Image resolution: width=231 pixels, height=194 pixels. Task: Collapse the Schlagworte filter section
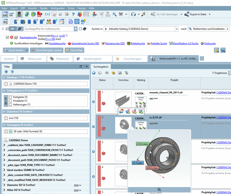[4, 91]
